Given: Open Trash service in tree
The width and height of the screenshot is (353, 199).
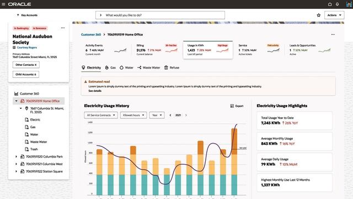Looking at the screenshot, I should (x=34, y=149).
